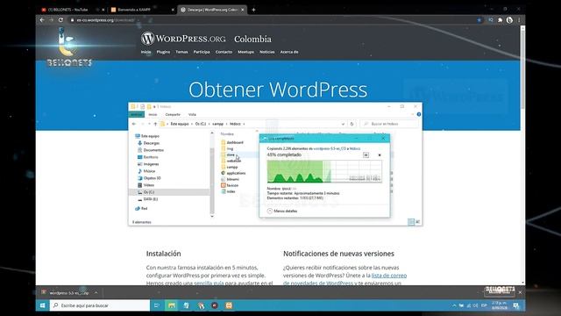Screen dimensions: 561x316
Task: Select Documentos in navigation pane
Action: 151,150
